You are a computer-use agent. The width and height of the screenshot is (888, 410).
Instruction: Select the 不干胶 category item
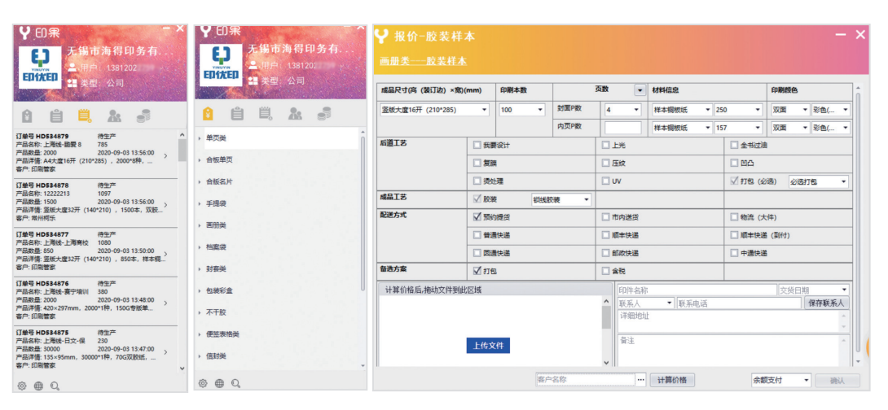coord(216,312)
